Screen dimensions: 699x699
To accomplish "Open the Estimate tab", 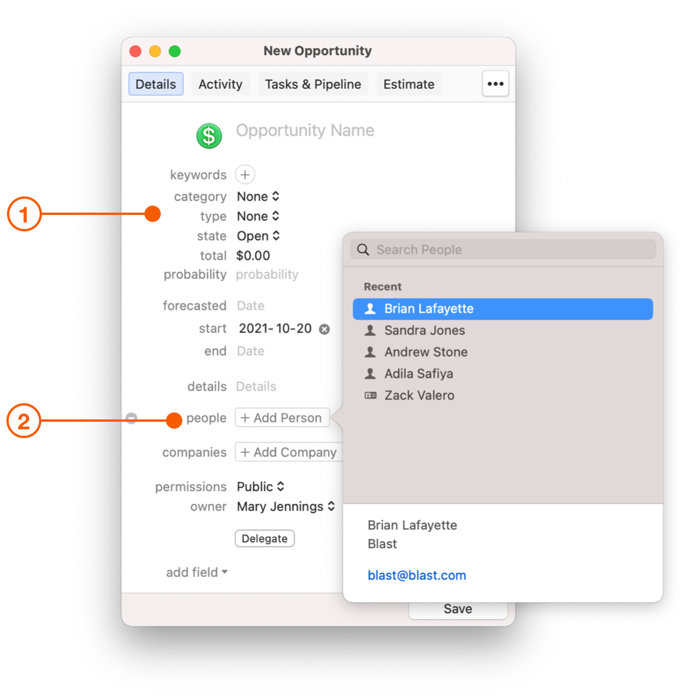I will tap(409, 84).
